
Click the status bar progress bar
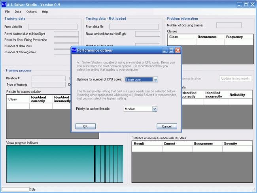[15, 189]
